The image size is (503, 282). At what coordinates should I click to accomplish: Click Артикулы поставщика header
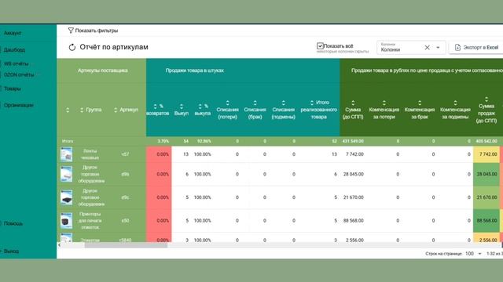[x=103, y=70]
